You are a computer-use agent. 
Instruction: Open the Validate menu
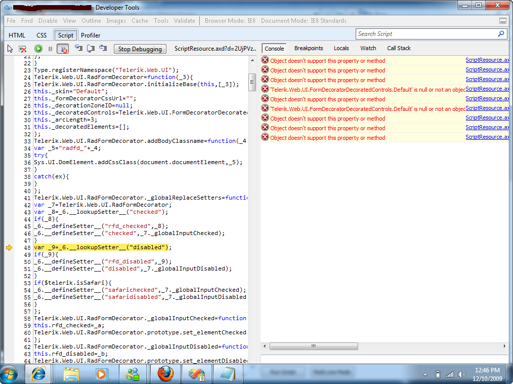184,21
